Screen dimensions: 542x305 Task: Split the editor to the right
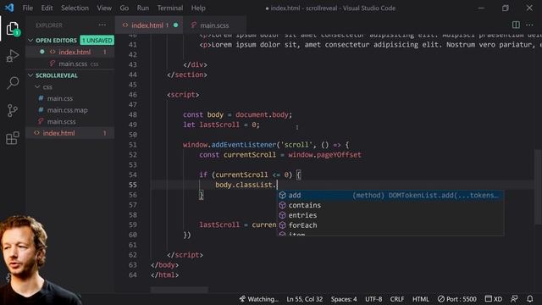[516, 25]
